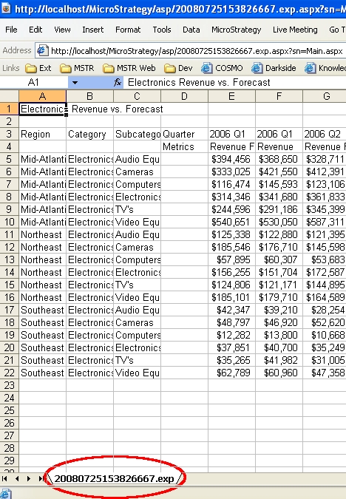Click the address bar URL field
This screenshot has height=499, width=346.
(x=197, y=51)
